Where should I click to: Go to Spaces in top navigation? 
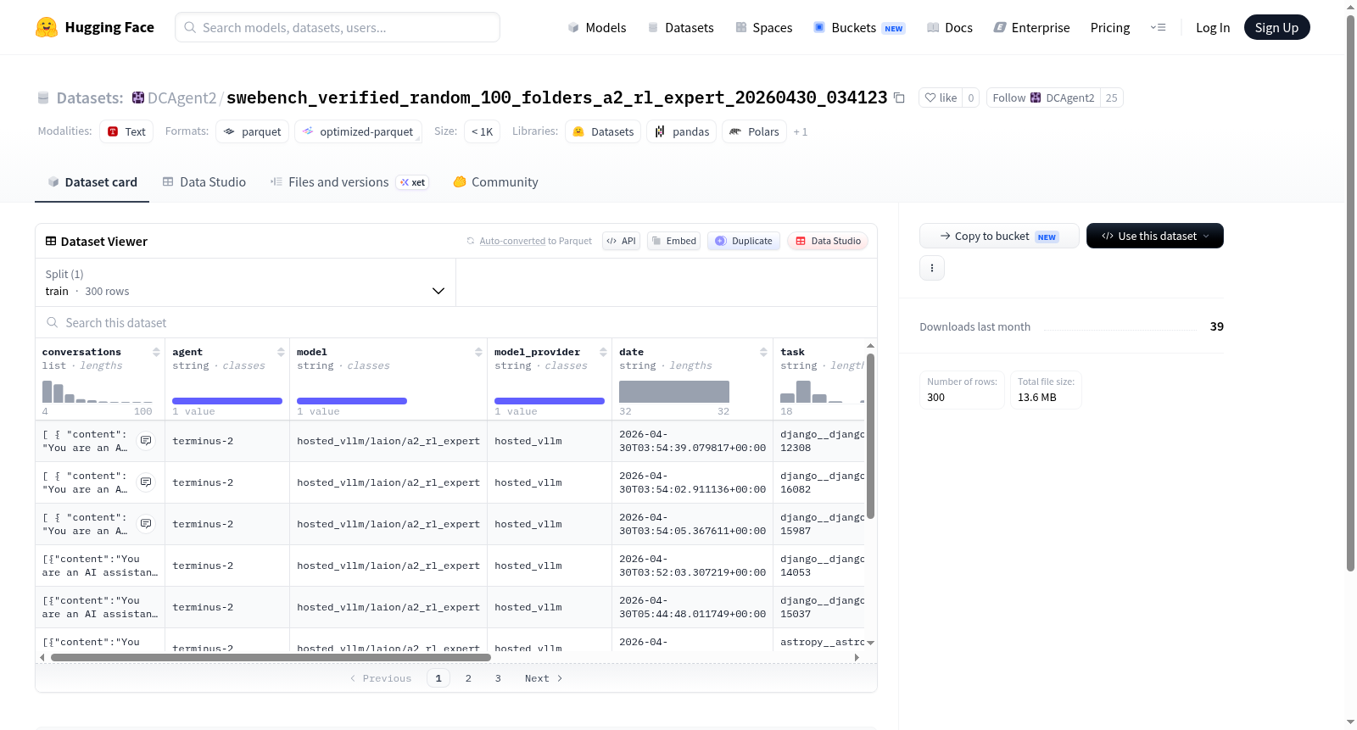(764, 28)
